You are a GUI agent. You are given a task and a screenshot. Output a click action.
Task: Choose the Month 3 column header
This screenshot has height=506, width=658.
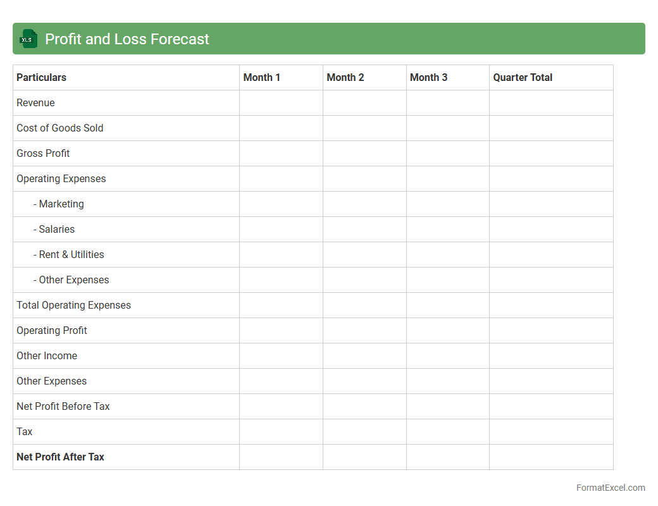click(x=428, y=77)
